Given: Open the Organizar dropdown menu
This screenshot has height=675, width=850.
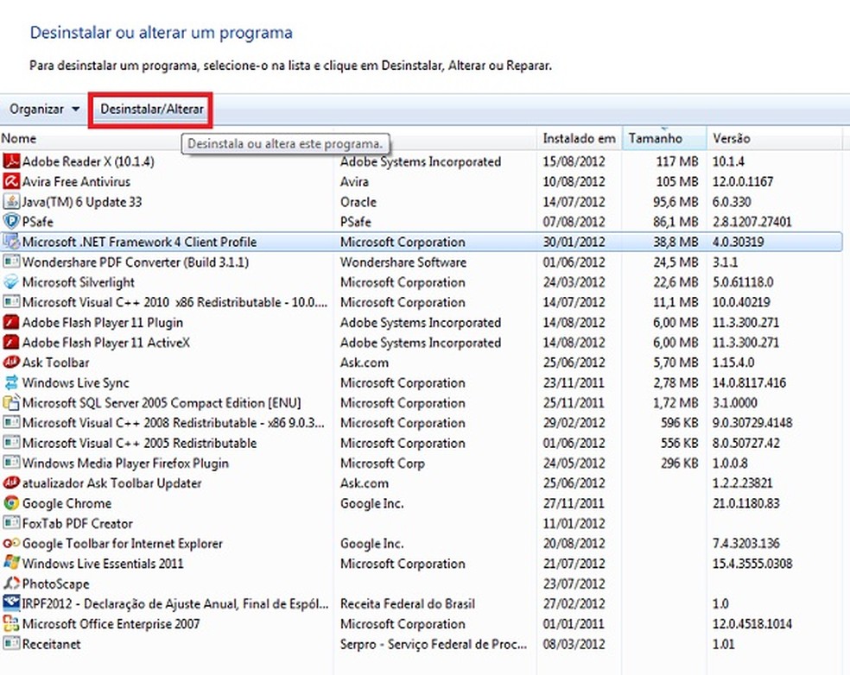Looking at the screenshot, I should point(44,110).
